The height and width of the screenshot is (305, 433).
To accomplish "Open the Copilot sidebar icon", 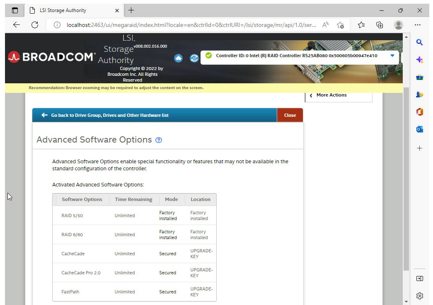I will coord(419,60).
